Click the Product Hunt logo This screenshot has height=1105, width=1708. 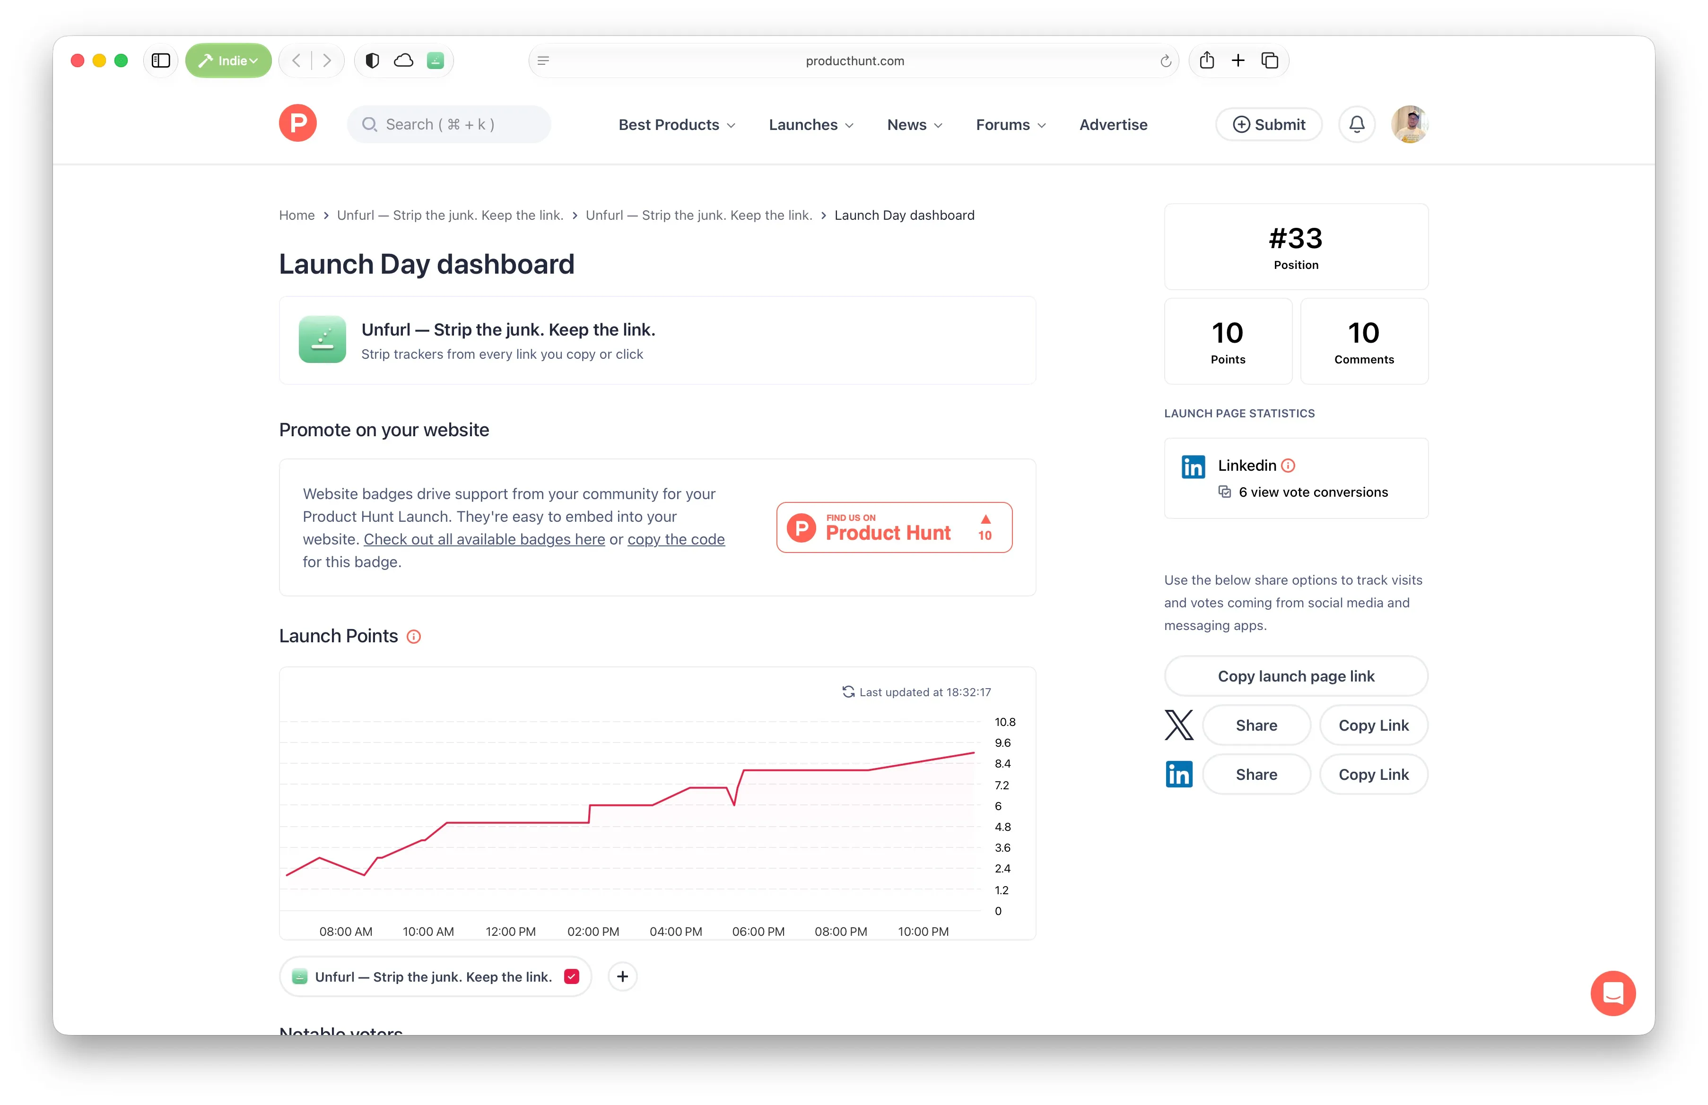point(298,123)
